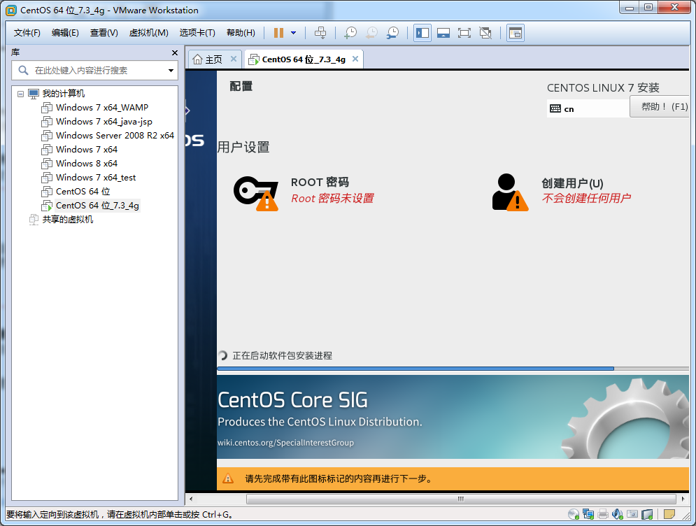Open the 选项卡(T) menu
Image resolution: width=696 pixels, height=526 pixels.
click(197, 33)
